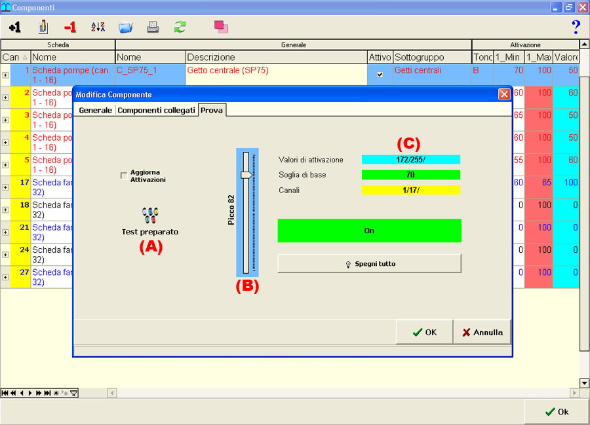Click the Annulla cancel button
Screen dimensions: 590x425
(x=482, y=332)
